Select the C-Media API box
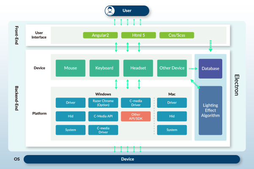The image size is (254, 169). point(103,116)
